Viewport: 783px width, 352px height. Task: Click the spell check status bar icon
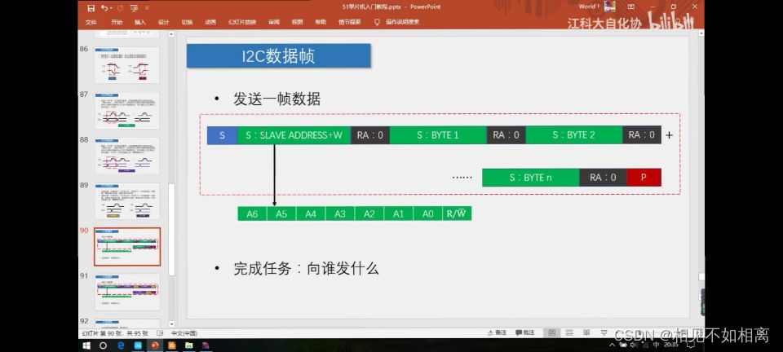point(160,333)
